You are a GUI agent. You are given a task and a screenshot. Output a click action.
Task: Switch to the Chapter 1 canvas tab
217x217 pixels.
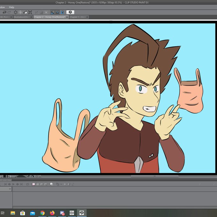click(x=79, y=17)
